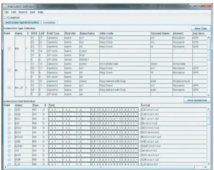Click the bit field of the MOD row

point(93,132)
